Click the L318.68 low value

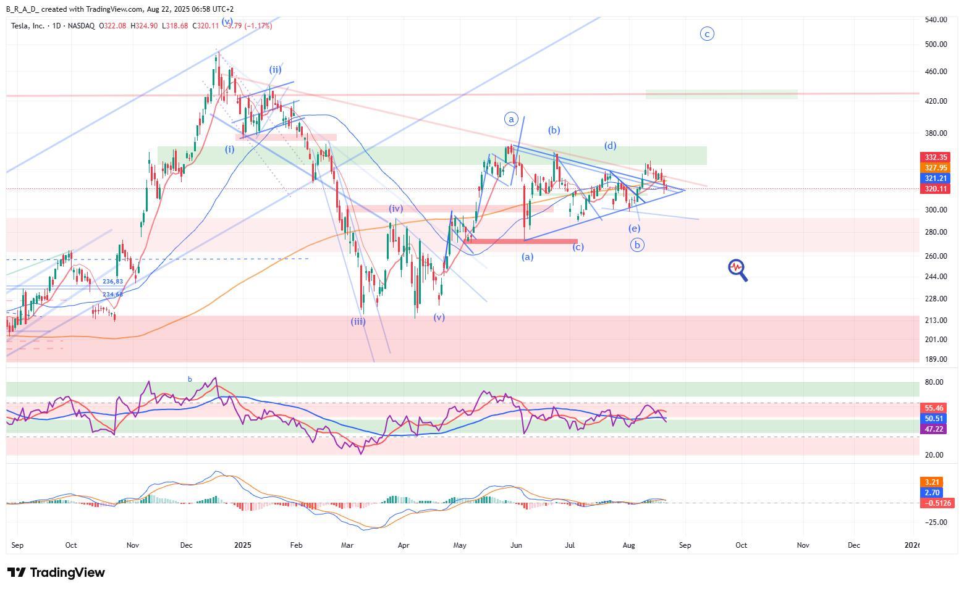[x=175, y=26]
